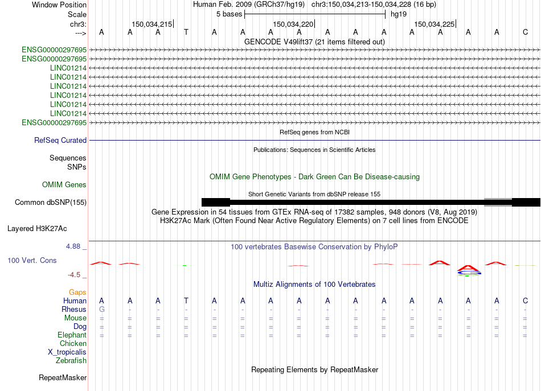
Task: Open the H3K27Ac Mark track title
Action: (314, 221)
